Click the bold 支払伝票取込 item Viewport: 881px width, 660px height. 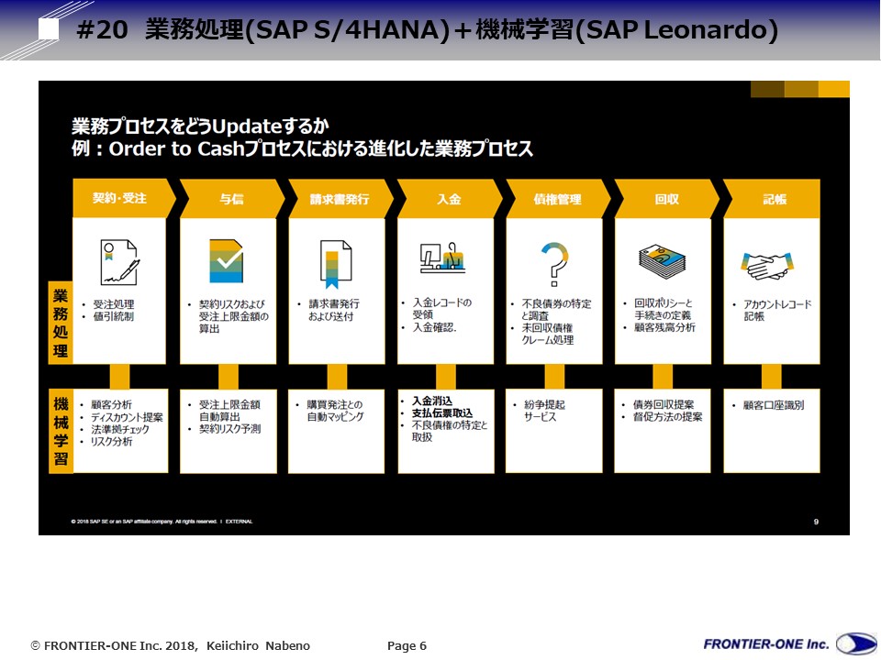[442, 413]
